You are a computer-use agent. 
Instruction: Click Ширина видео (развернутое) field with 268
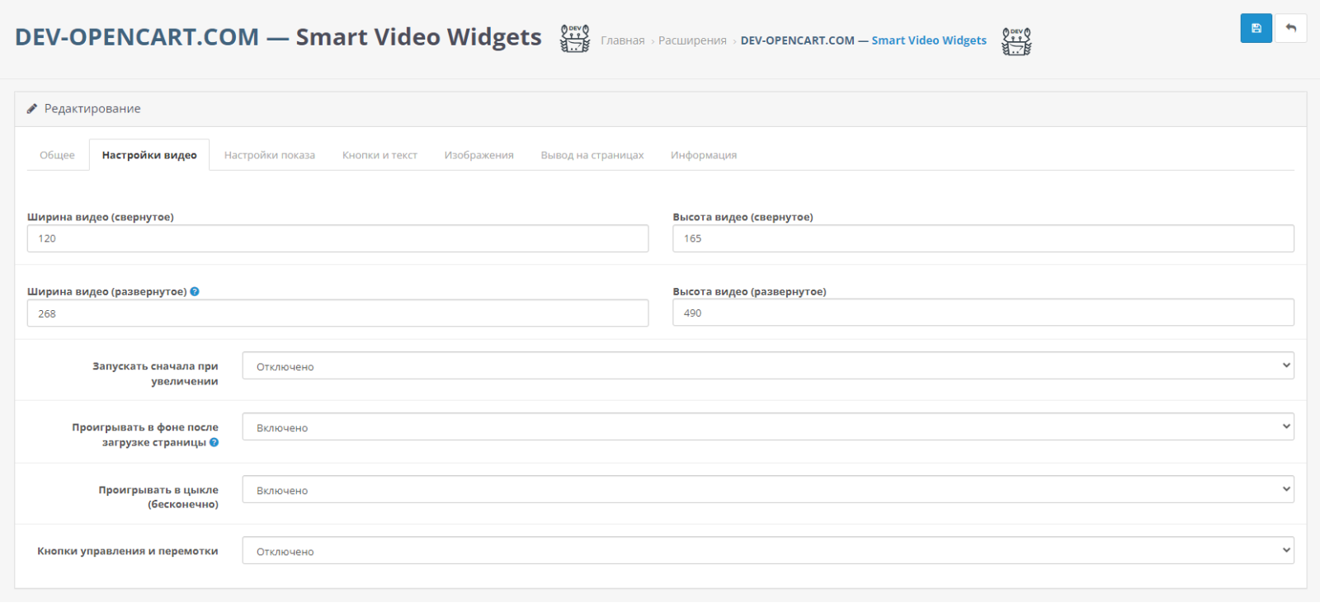coord(337,313)
